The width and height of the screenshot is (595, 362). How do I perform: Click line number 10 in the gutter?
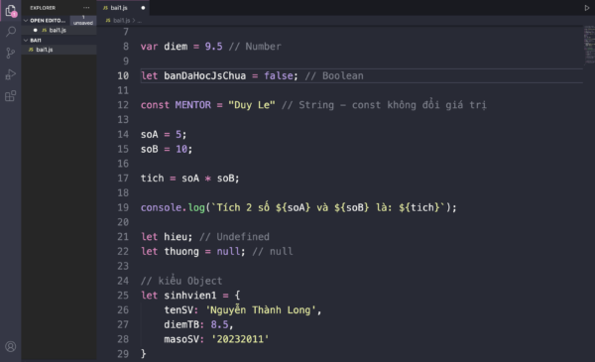click(x=123, y=76)
